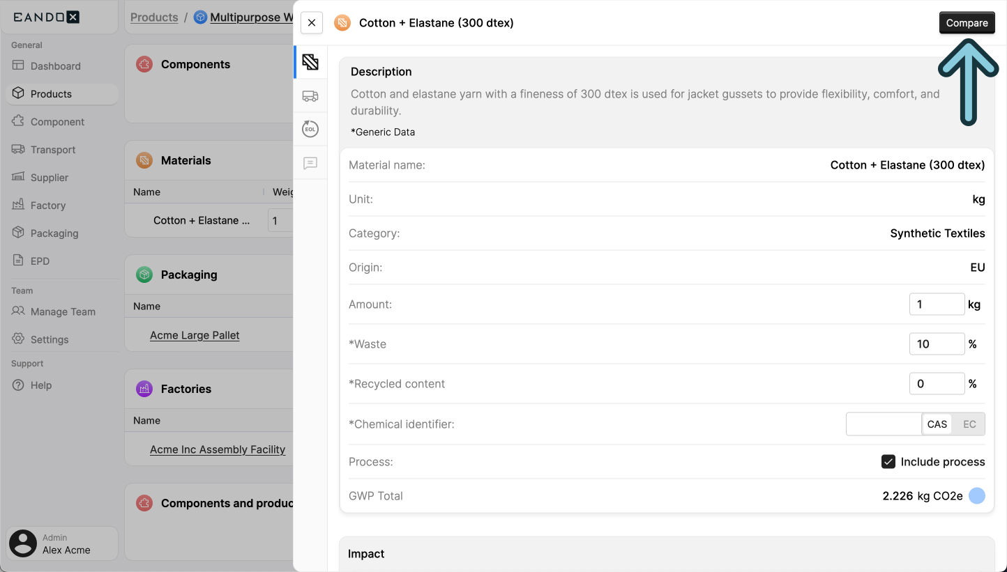Click the purple Factories section icon
This screenshot has height=572, width=1007.
click(144, 389)
